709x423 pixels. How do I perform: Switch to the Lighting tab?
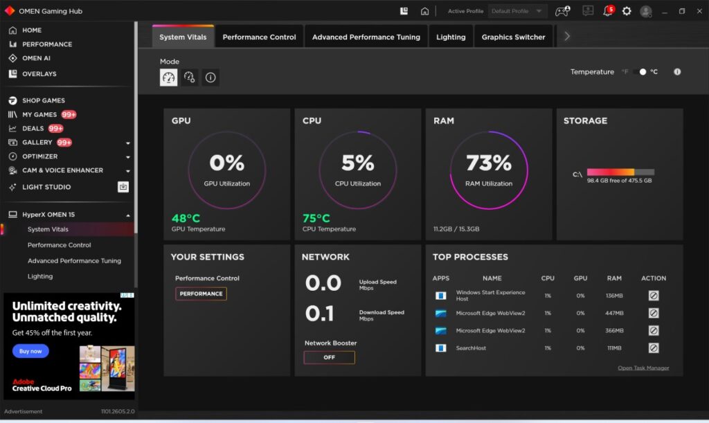451,37
